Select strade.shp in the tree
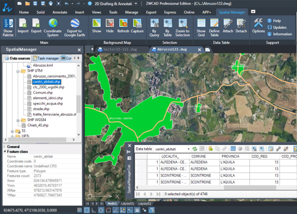297x214 pixels. 41,109
